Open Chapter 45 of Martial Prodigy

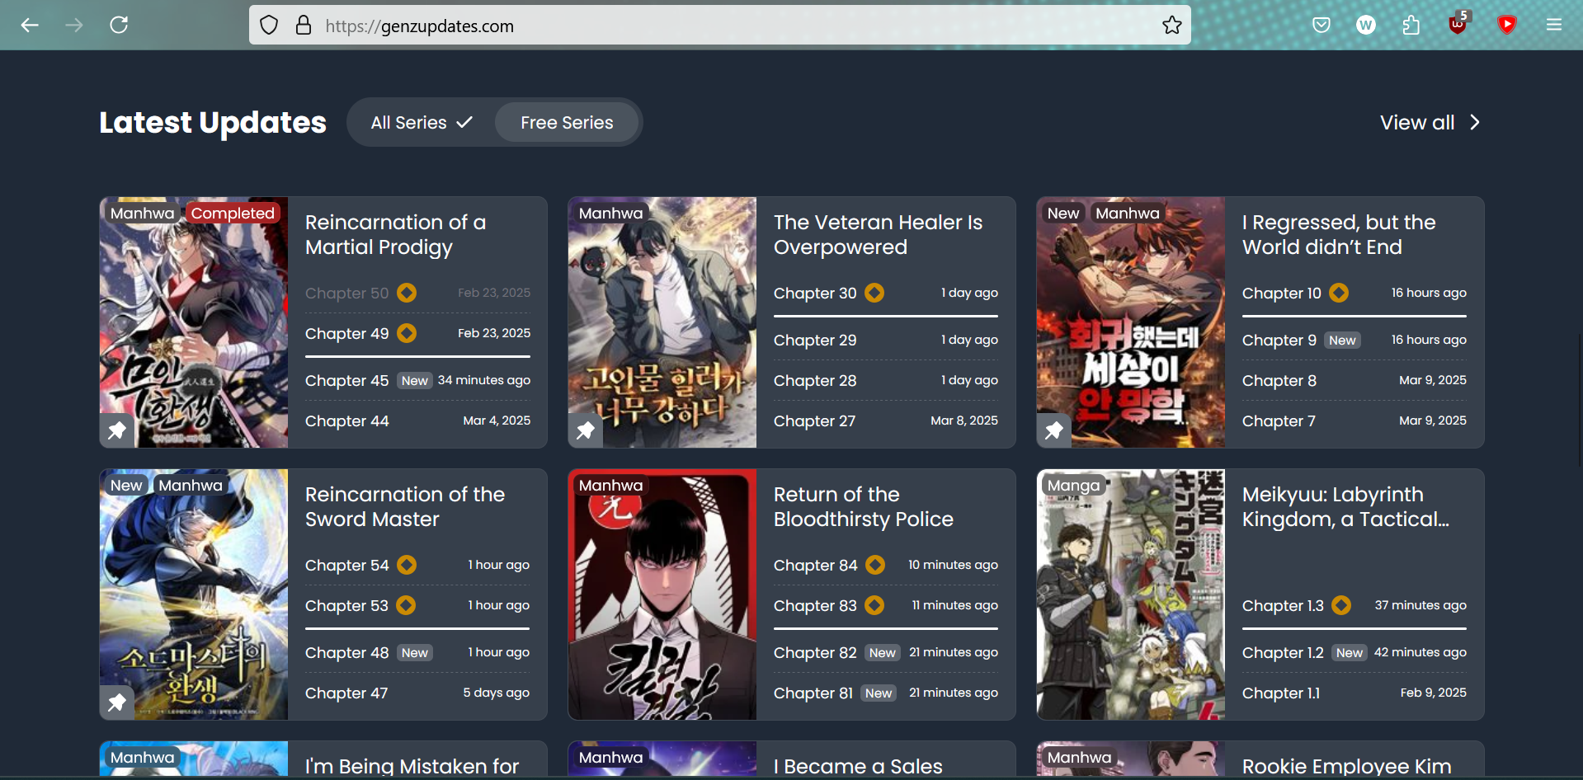point(346,381)
